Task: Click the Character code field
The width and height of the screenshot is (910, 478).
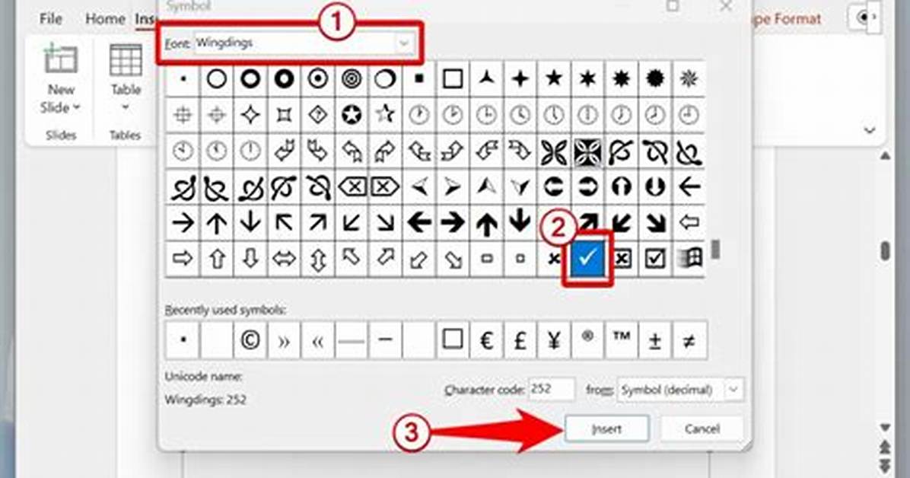Action: click(552, 389)
